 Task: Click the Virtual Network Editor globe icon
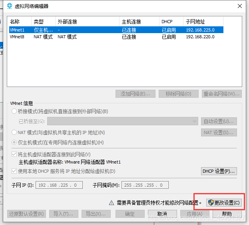click(10, 6)
